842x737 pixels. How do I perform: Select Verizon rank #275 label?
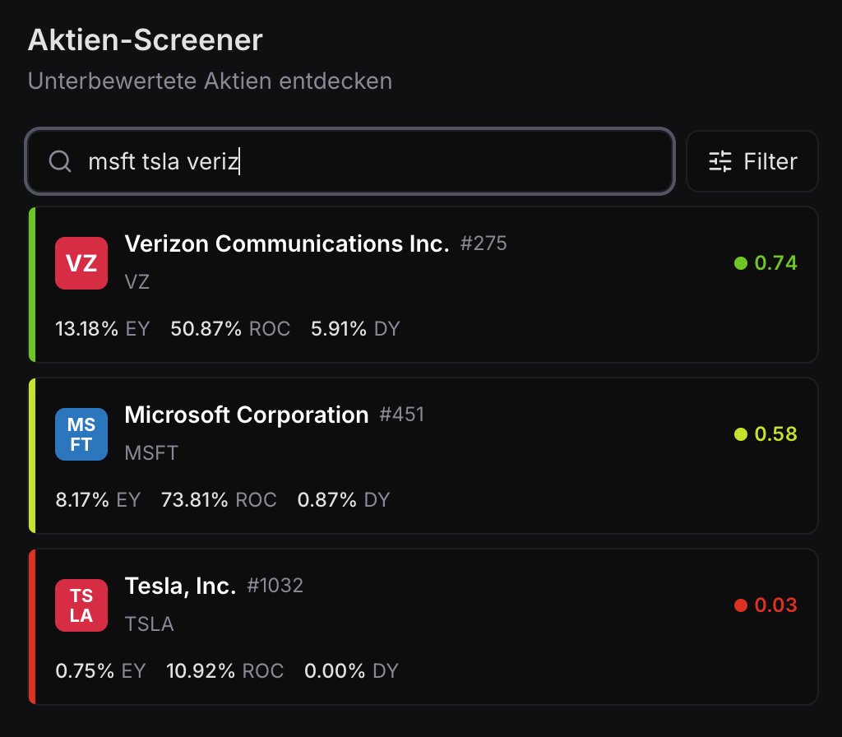pyautogui.click(x=483, y=243)
